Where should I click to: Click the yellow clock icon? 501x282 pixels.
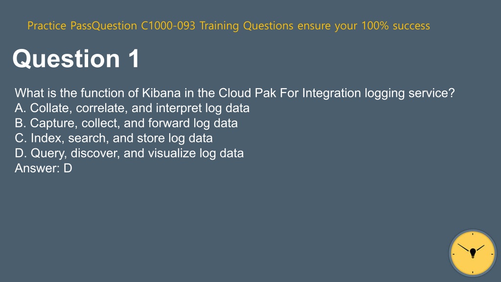(473, 253)
